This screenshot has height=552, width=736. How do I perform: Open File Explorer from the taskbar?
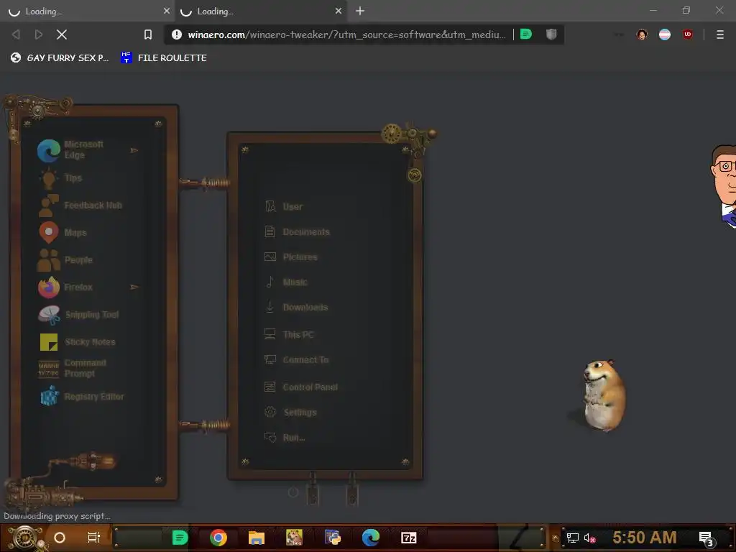pyautogui.click(x=257, y=538)
